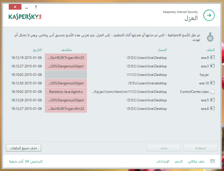Click the حذف button
Image resolution: width=224 pixels, height=171 pixels.
(x=164, y=148)
